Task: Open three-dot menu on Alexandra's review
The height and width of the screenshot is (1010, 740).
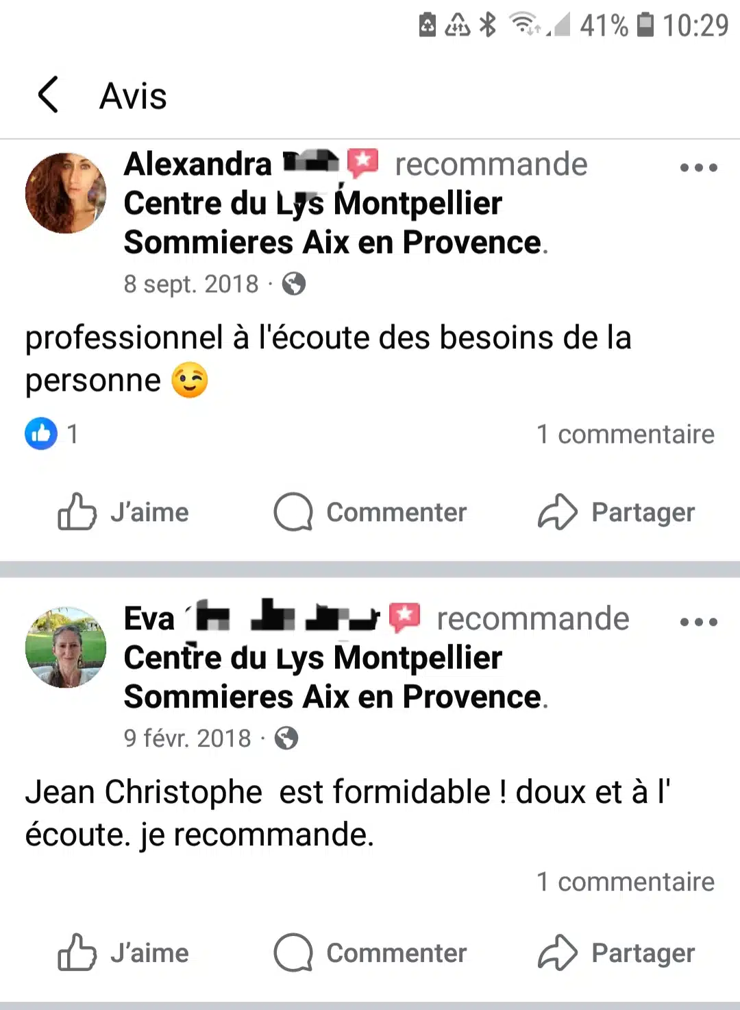Action: pos(698,167)
